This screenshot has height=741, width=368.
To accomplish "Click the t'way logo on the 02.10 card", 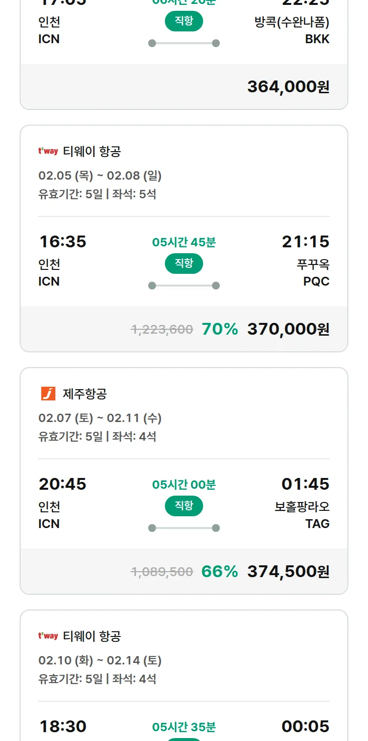I will [x=48, y=636].
